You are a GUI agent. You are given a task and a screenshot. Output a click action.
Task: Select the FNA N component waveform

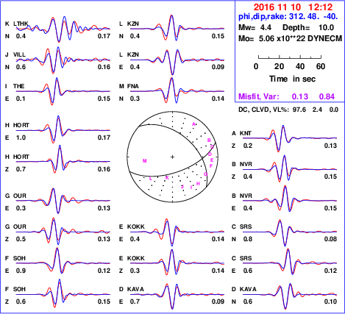coord(177,91)
